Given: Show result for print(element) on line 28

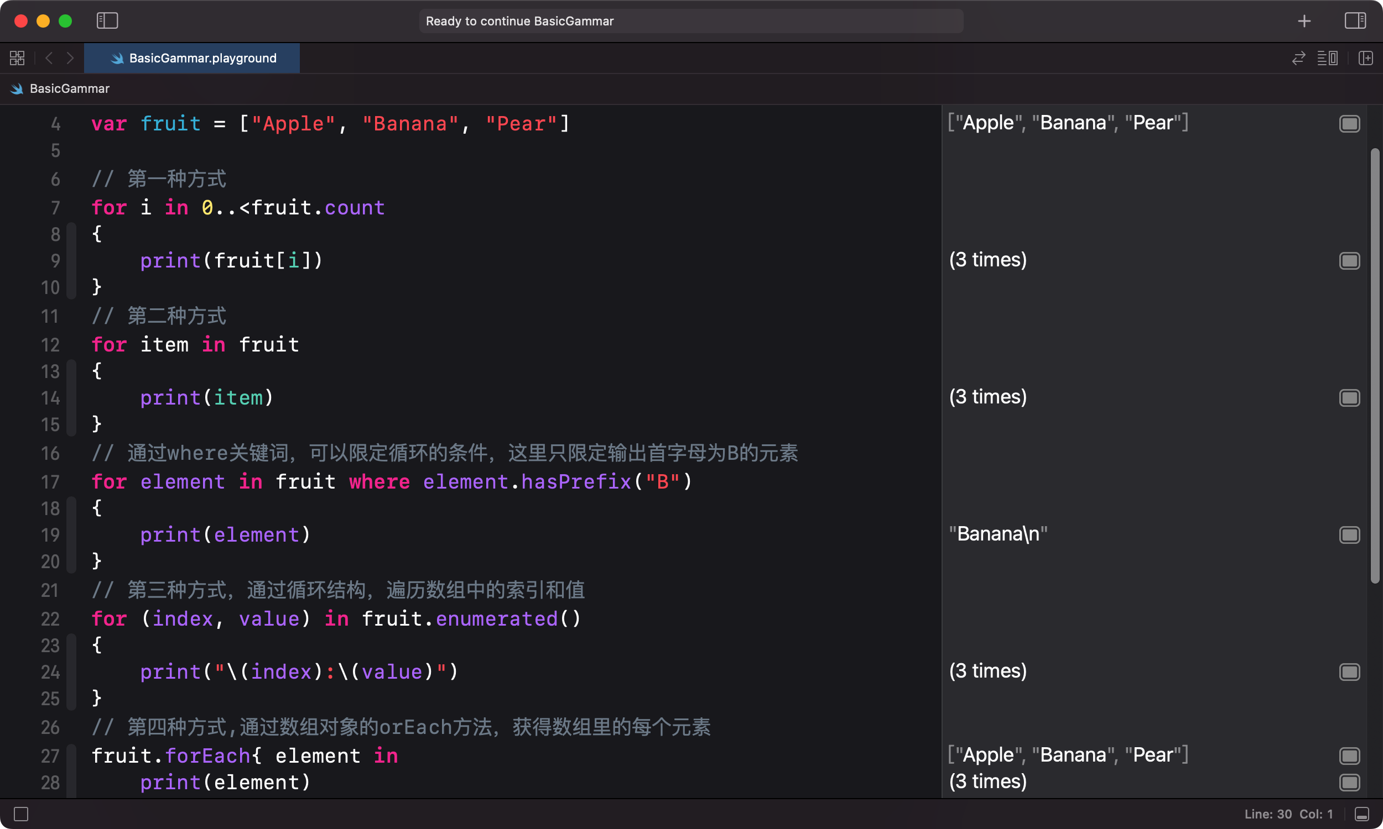Looking at the screenshot, I should click(x=1349, y=782).
